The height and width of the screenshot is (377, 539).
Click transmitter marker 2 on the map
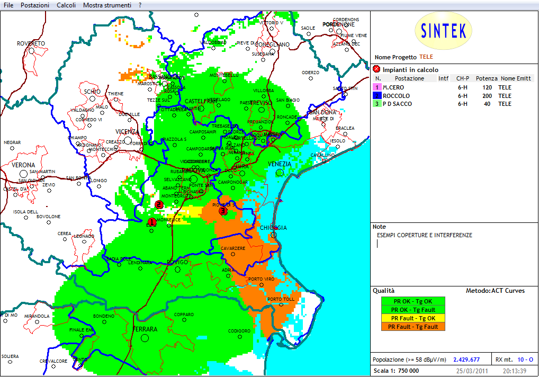tap(158, 204)
